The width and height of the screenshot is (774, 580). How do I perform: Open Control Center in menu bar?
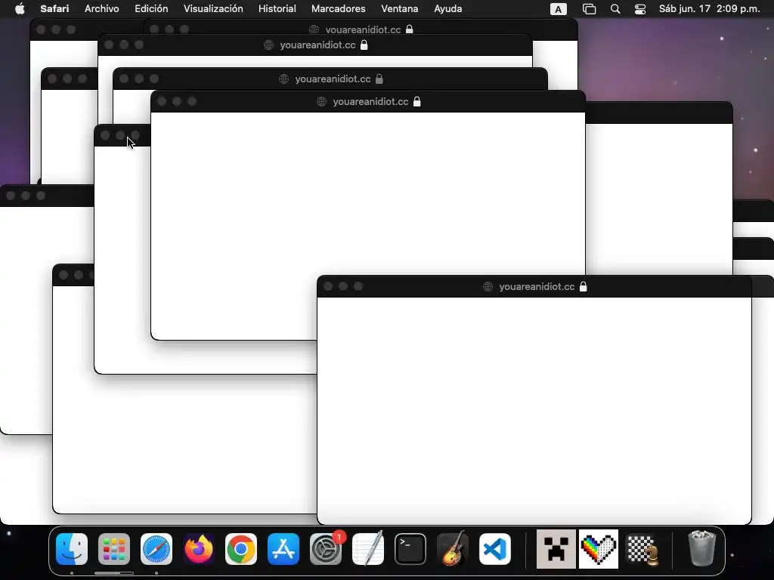pos(640,9)
